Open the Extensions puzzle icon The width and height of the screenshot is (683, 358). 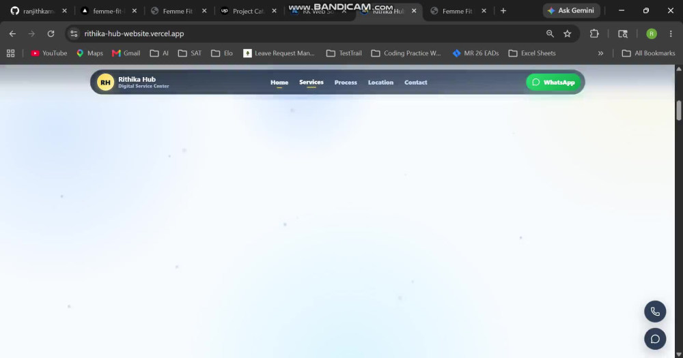(594, 33)
